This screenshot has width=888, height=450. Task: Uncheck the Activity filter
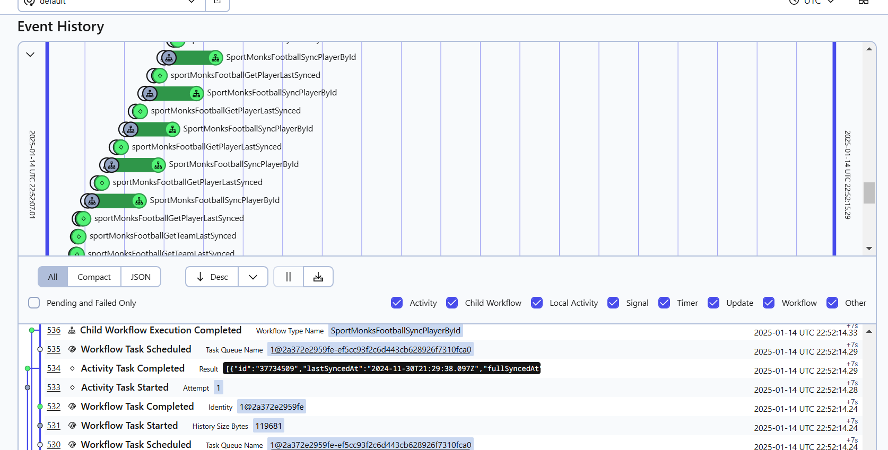[397, 303]
